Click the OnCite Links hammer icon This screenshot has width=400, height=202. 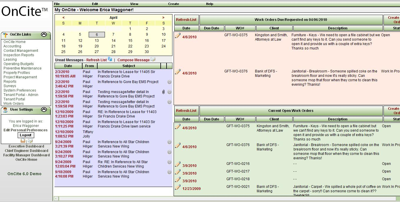(x=5, y=35)
